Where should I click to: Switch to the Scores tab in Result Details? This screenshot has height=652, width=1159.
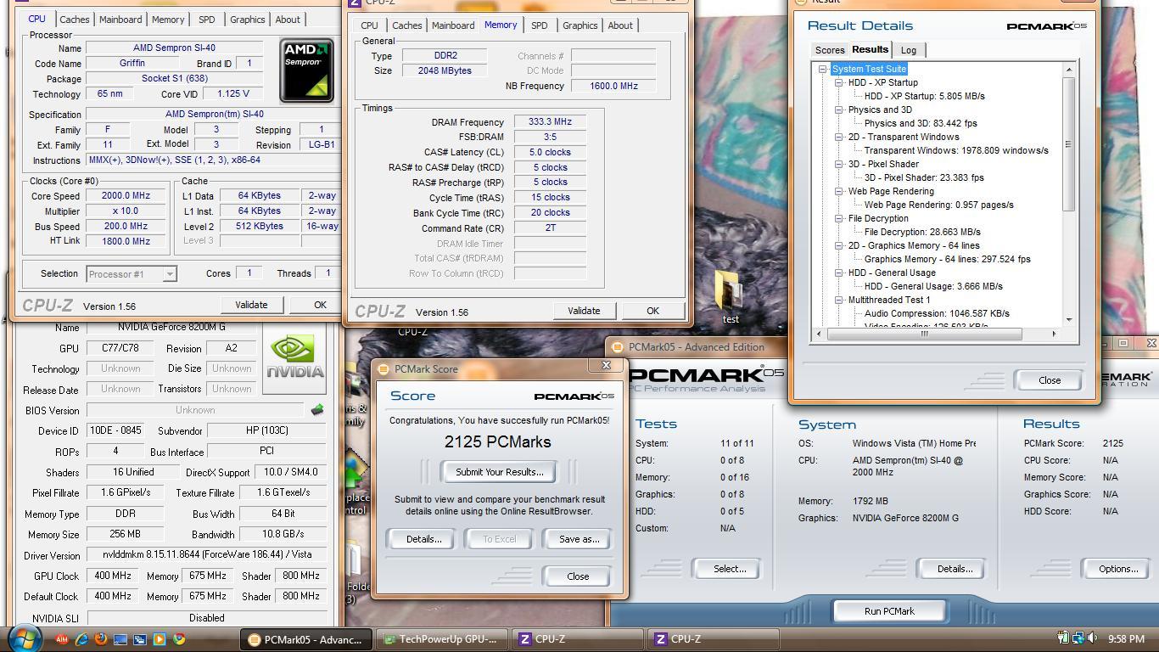(x=830, y=50)
